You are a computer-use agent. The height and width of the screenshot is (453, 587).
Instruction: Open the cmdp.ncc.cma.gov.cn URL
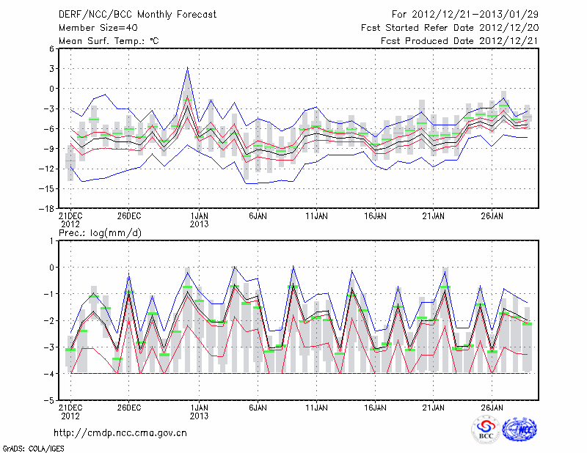click(121, 432)
